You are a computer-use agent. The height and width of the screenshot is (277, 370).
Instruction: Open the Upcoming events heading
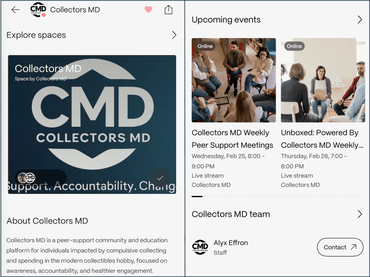click(x=226, y=20)
